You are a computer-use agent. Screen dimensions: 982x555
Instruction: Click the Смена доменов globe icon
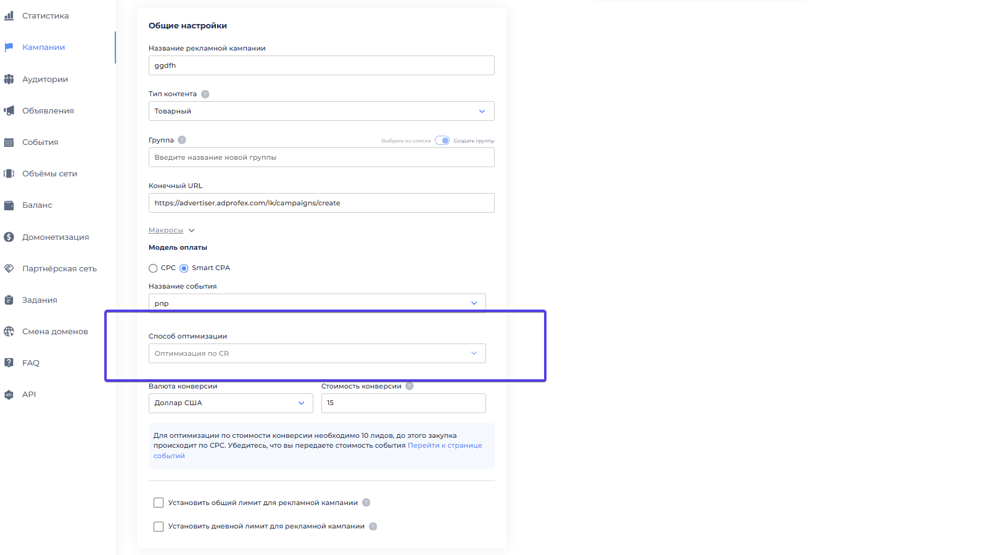[9, 332]
